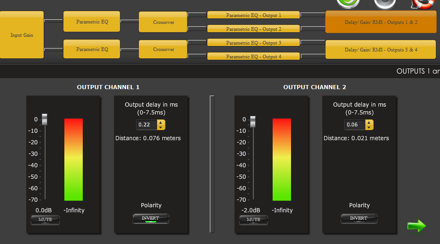Image resolution: width=440 pixels, height=244 pixels.
Task: Click the green next arrow icon
Action: 417,226
